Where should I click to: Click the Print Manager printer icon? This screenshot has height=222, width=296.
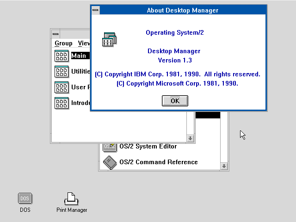71,198
